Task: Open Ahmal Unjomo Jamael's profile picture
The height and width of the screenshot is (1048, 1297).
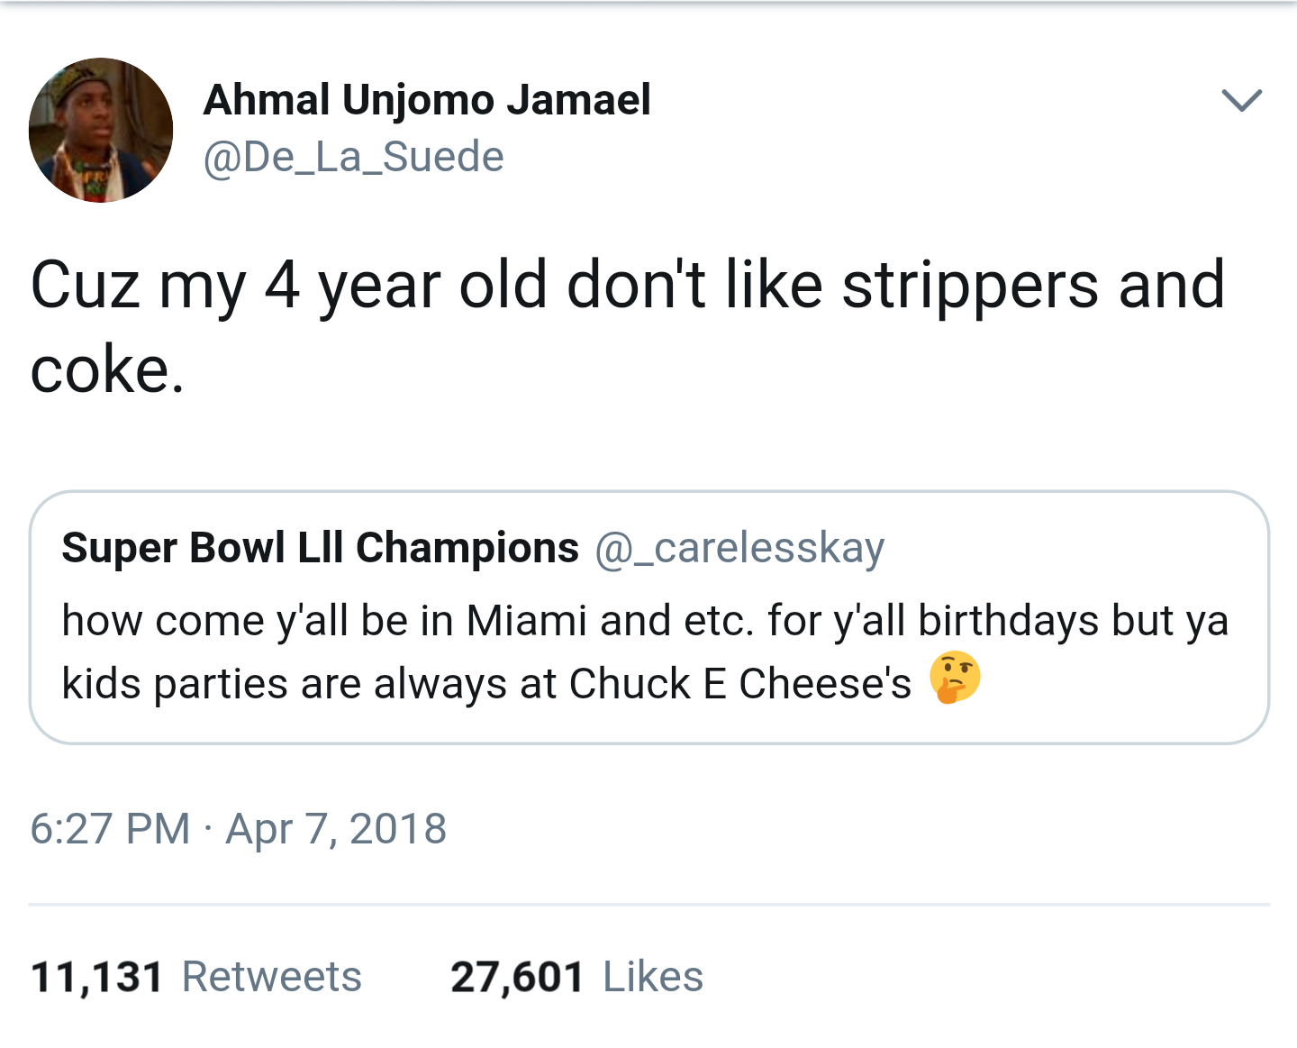Action: [101, 131]
